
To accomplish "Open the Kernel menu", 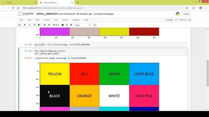I will point(65,20).
